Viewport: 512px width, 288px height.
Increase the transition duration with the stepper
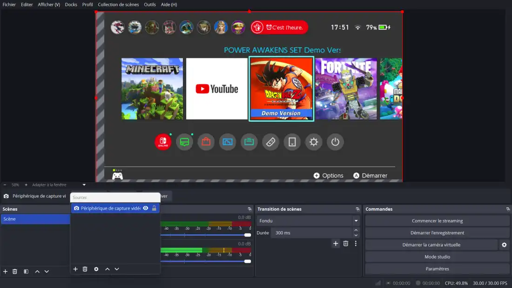[356, 230]
